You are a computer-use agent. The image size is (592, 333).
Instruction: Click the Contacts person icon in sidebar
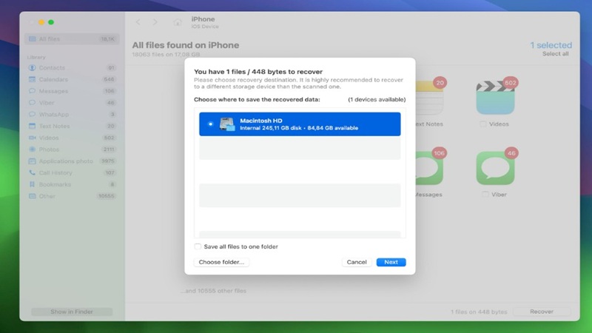32,68
